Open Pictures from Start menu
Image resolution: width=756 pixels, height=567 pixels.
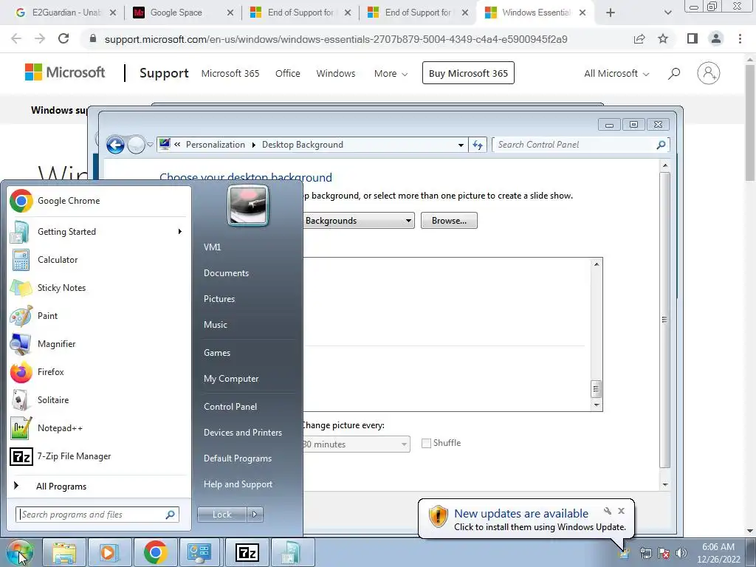219,299
